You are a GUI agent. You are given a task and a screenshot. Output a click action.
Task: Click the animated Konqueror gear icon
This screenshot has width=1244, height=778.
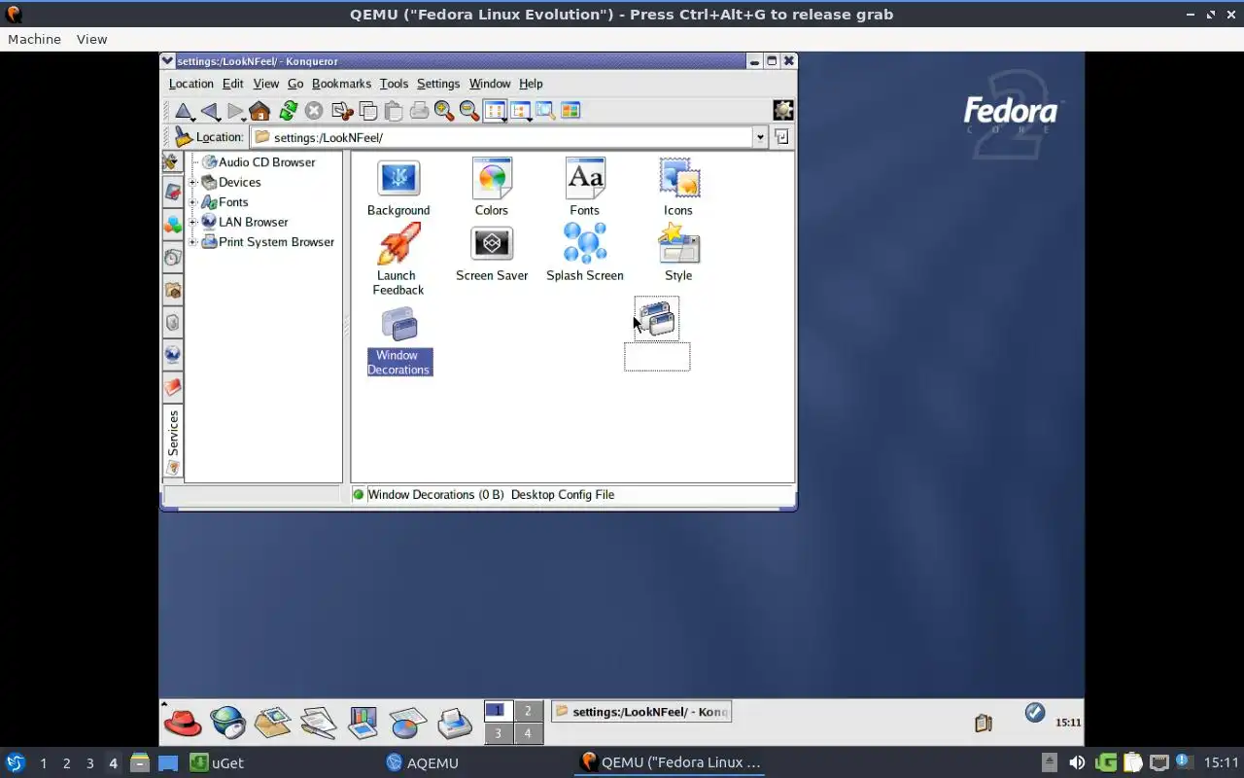click(782, 110)
